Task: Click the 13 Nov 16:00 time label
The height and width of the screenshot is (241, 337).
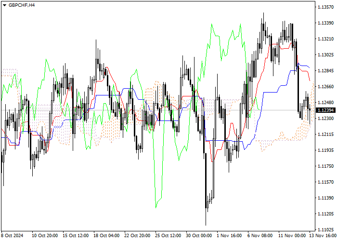Action: (x=323, y=236)
